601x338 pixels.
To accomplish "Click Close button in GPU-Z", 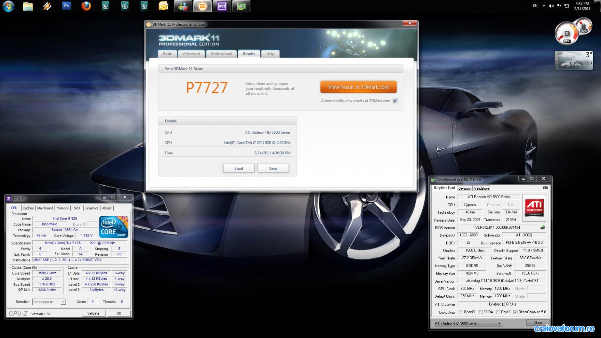I will coord(538,323).
